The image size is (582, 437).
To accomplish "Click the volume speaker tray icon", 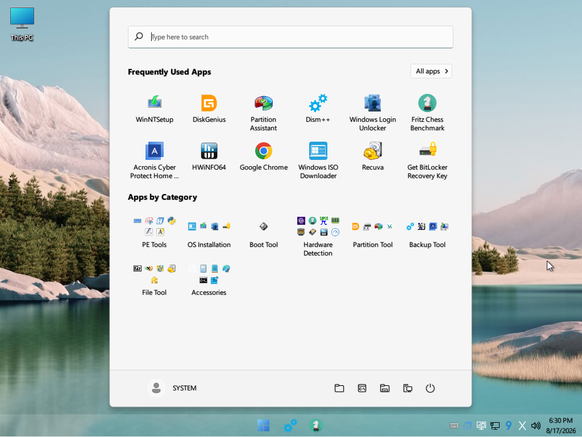I will click(x=535, y=426).
